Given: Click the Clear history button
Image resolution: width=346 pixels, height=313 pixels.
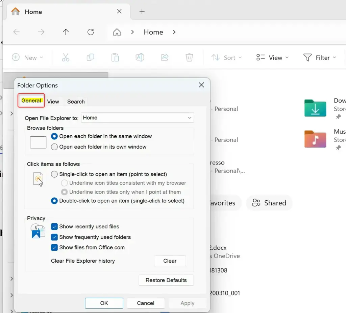Looking at the screenshot, I should [170, 261].
